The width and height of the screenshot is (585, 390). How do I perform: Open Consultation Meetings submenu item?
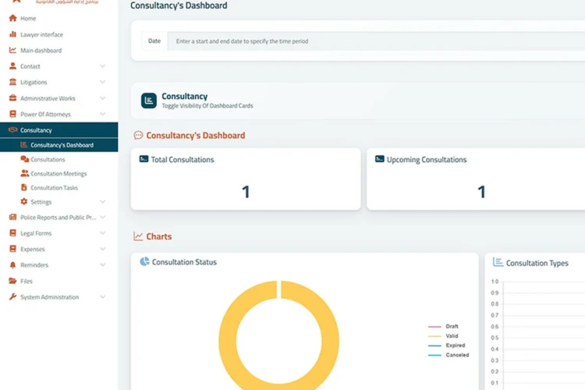click(x=59, y=173)
